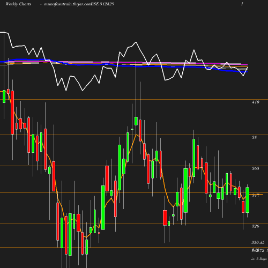Click the 330.45 price value
Screen dimensions: 268x268
pyautogui.click(x=258, y=242)
